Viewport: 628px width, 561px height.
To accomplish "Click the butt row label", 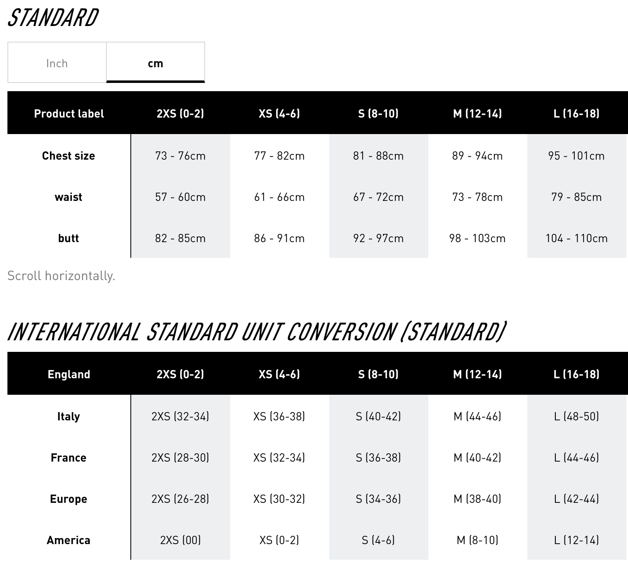I will point(68,238).
